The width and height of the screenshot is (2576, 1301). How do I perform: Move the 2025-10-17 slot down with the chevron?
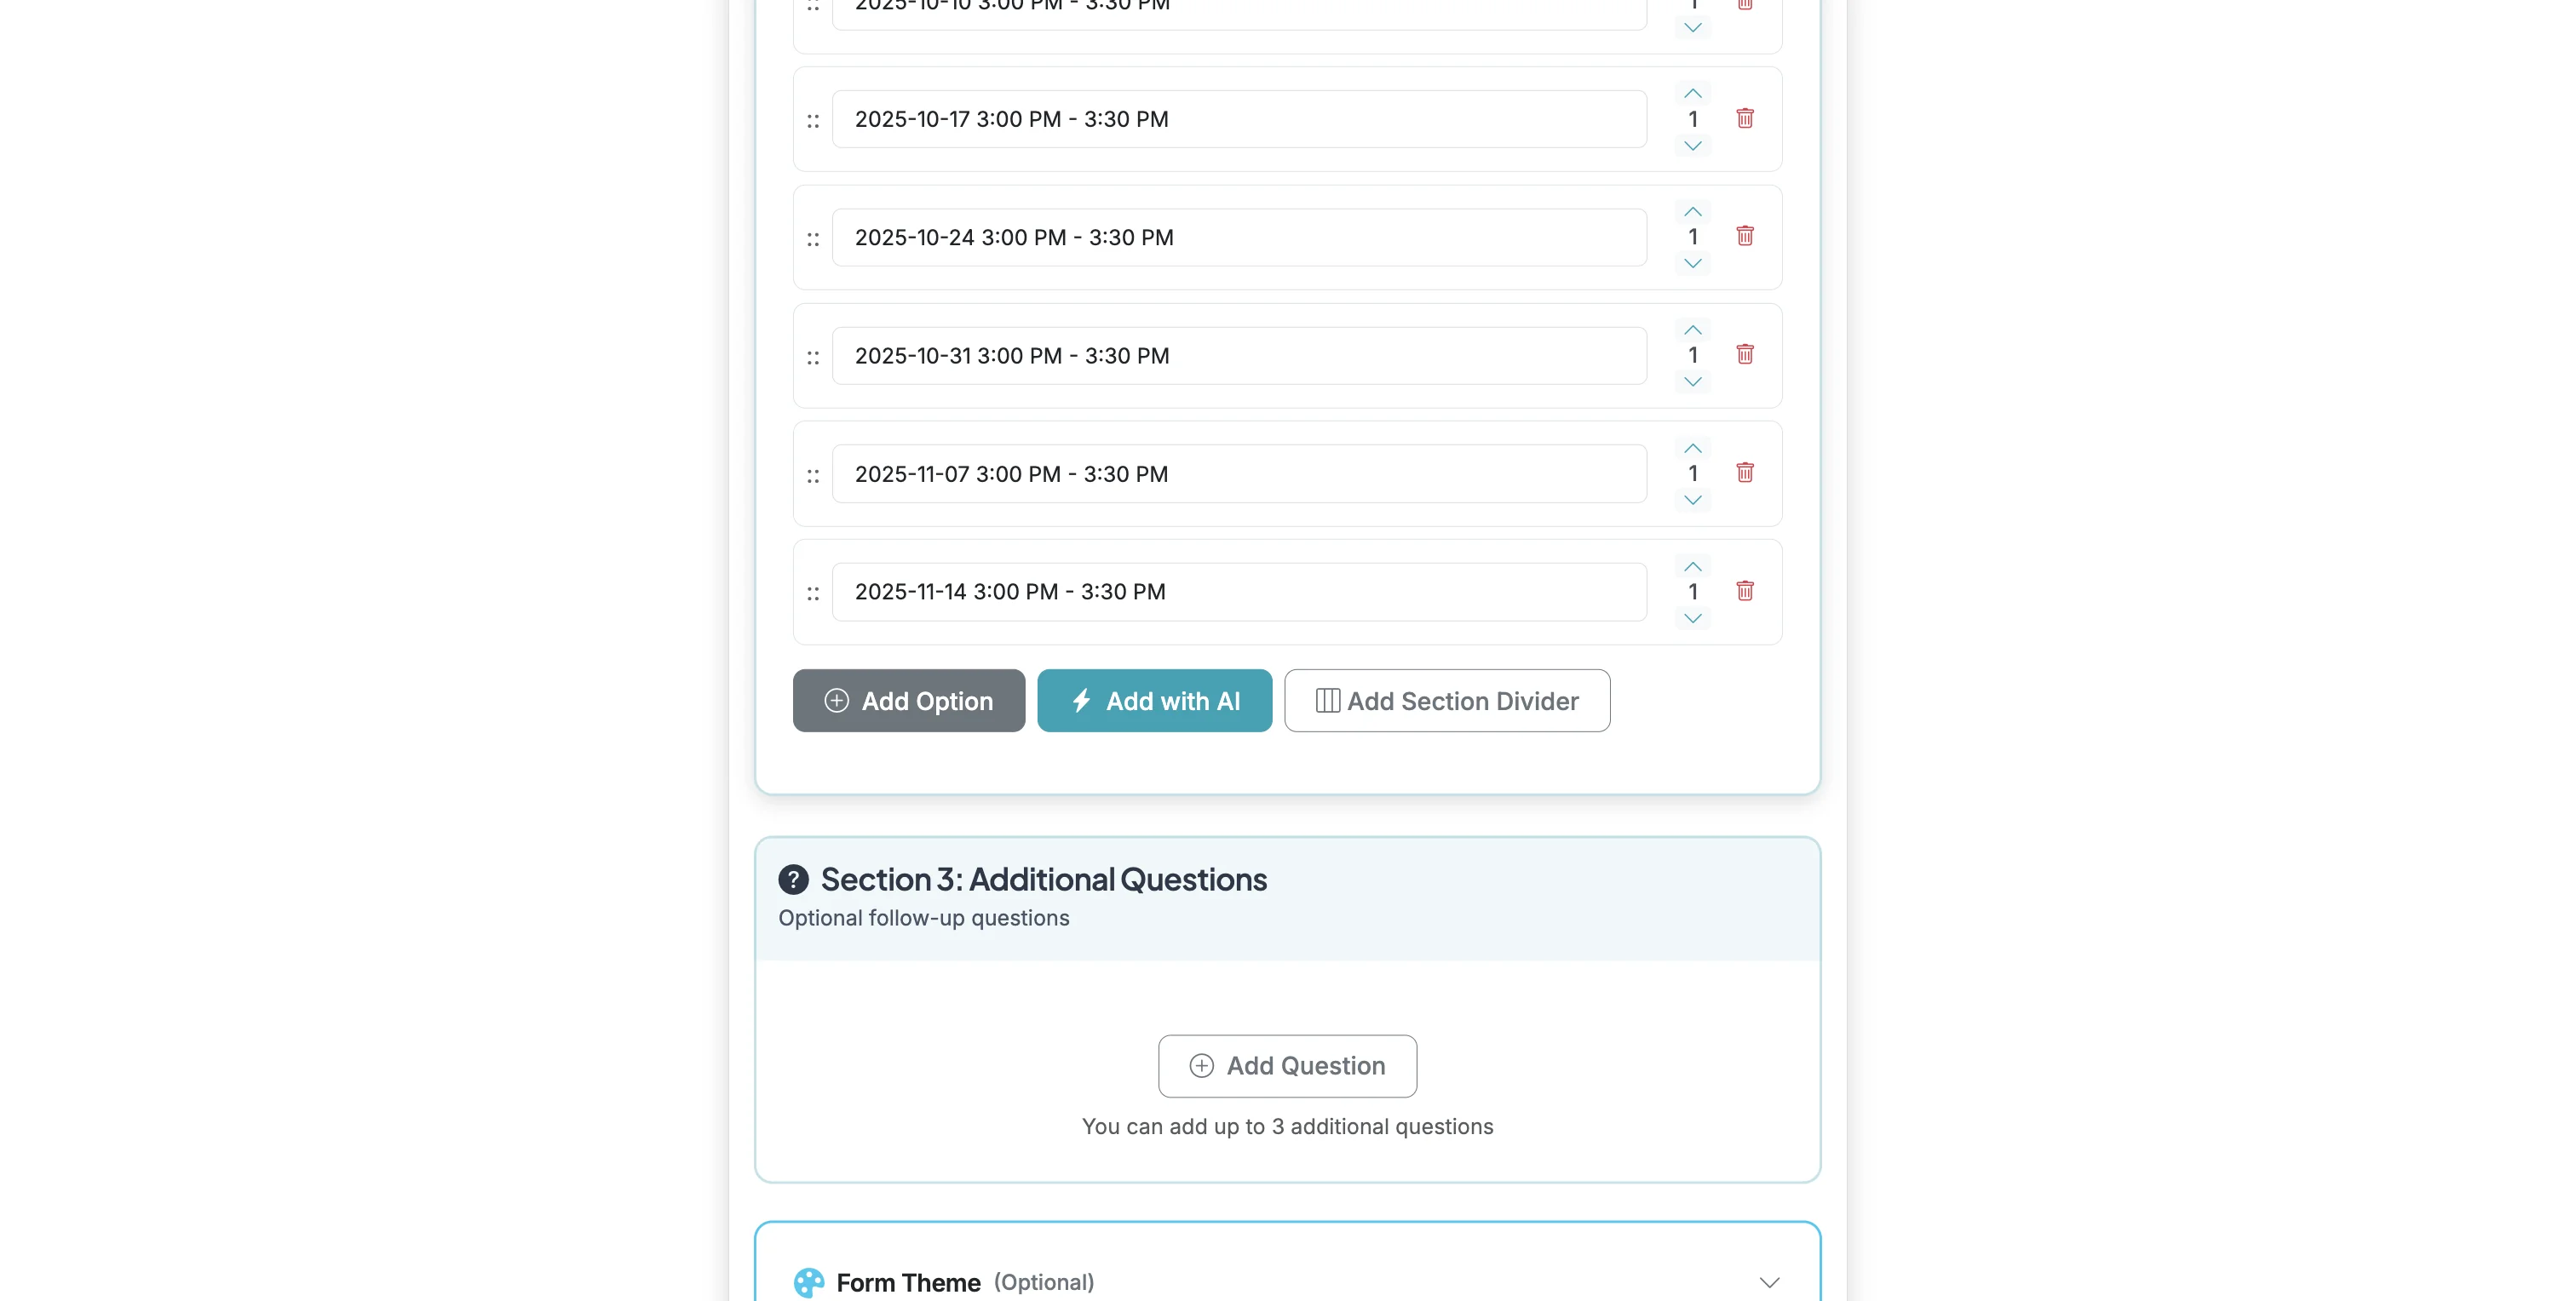pyautogui.click(x=1692, y=146)
